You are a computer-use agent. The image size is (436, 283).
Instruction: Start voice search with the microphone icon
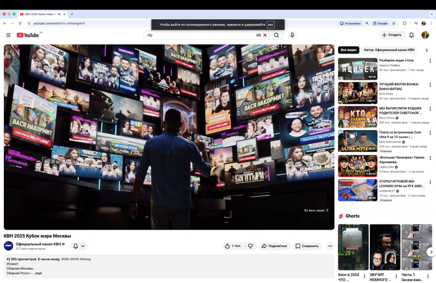(x=292, y=35)
